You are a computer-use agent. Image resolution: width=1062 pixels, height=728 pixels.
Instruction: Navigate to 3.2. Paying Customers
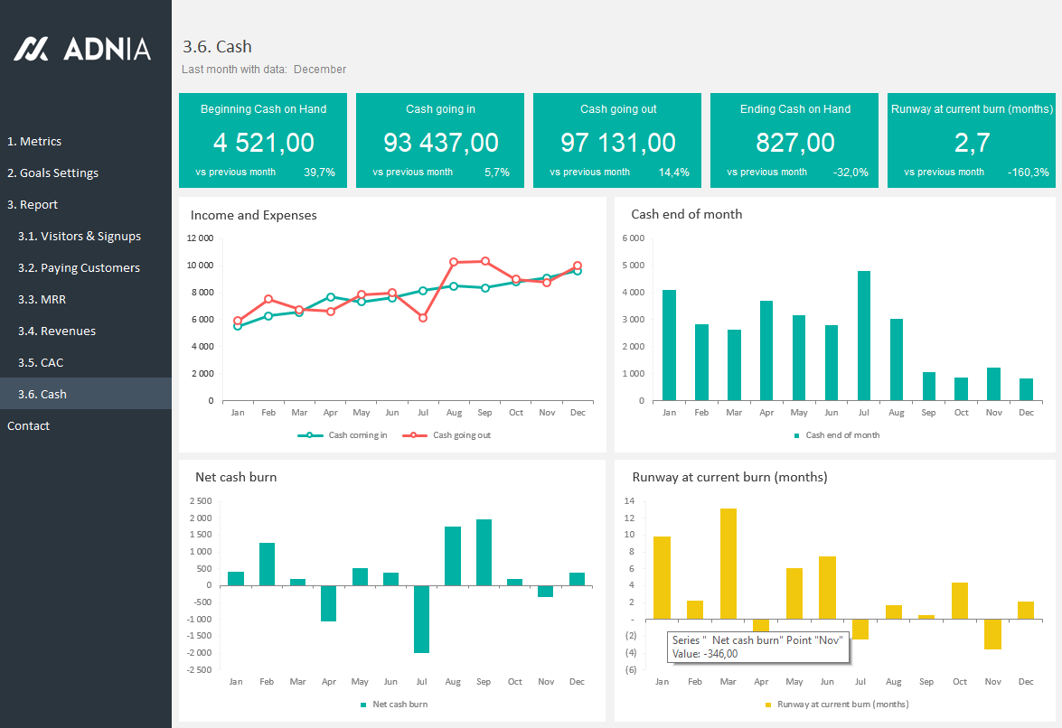point(79,268)
